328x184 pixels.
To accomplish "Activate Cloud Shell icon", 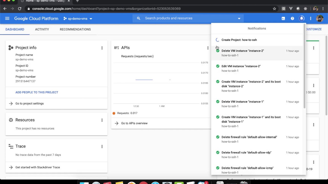I will 283,18.
